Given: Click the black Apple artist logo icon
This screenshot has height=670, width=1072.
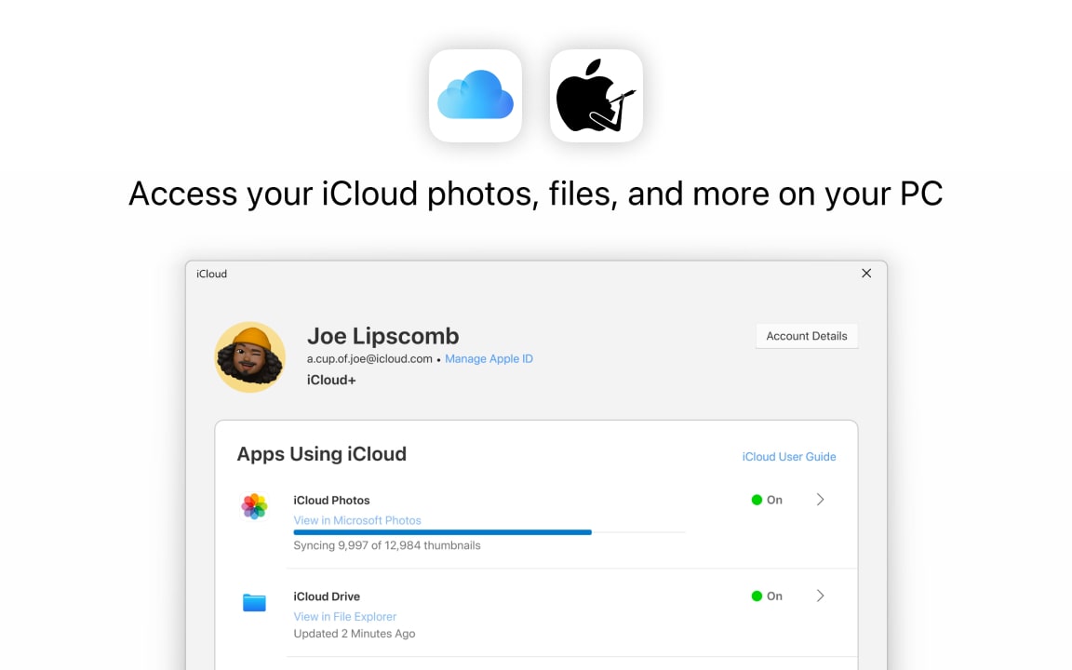Looking at the screenshot, I should 596,96.
